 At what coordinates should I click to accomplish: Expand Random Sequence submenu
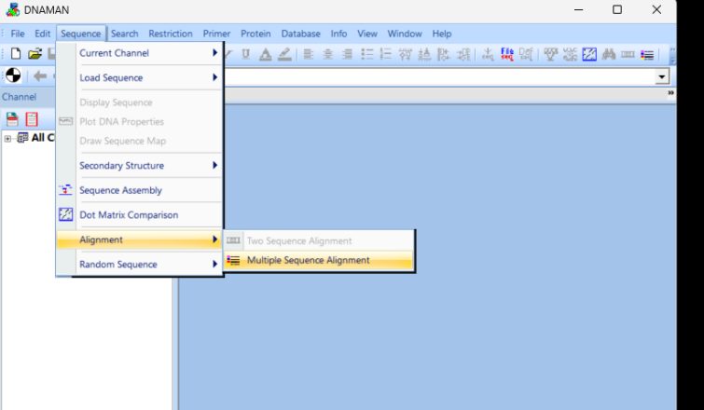click(140, 265)
